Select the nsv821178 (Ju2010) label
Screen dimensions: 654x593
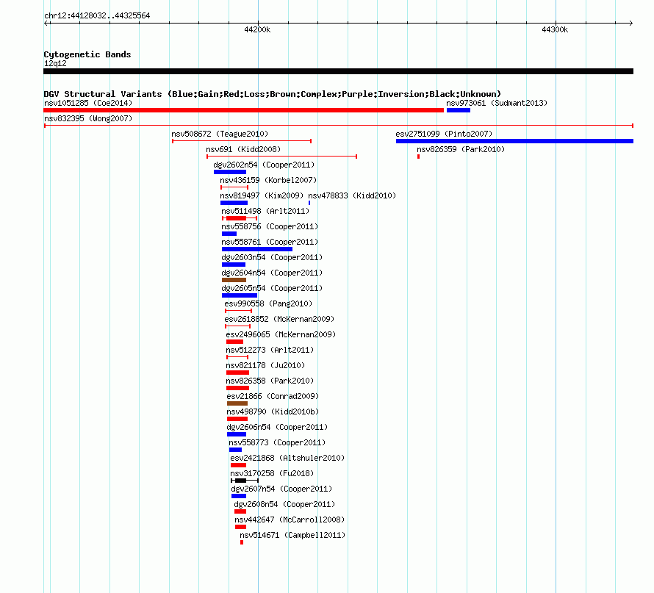click(265, 365)
